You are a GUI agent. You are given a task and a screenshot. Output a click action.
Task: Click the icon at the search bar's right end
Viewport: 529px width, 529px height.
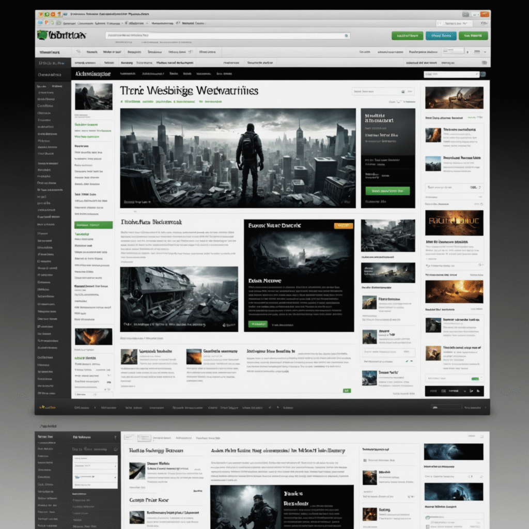point(346,36)
